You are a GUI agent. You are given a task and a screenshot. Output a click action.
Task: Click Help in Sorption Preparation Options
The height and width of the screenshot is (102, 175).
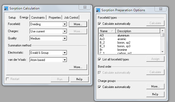coord(155,94)
